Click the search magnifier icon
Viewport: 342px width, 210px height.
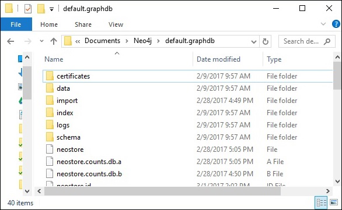pyautogui.click(x=327, y=41)
